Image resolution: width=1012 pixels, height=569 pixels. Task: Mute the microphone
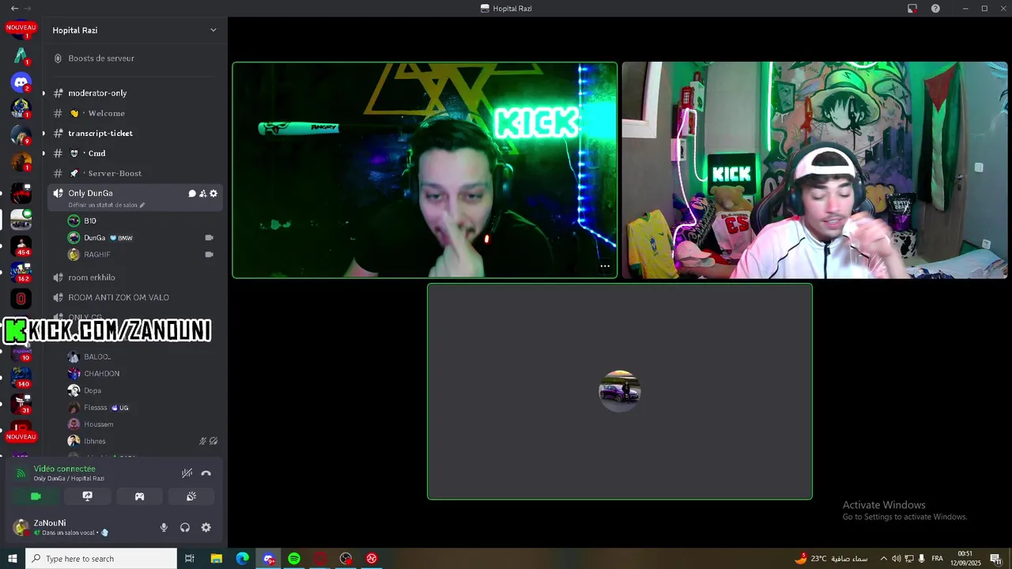pyautogui.click(x=164, y=528)
